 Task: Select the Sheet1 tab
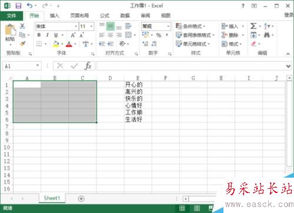[52, 198]
